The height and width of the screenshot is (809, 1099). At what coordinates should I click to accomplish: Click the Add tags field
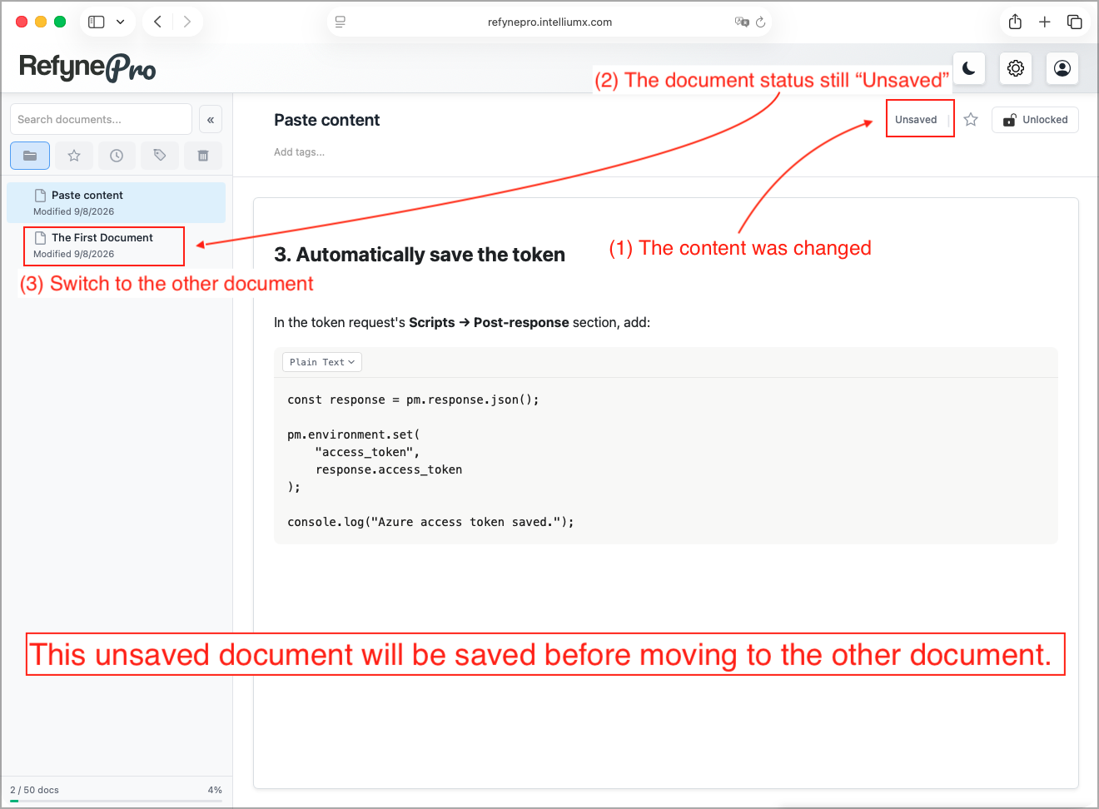300,152
